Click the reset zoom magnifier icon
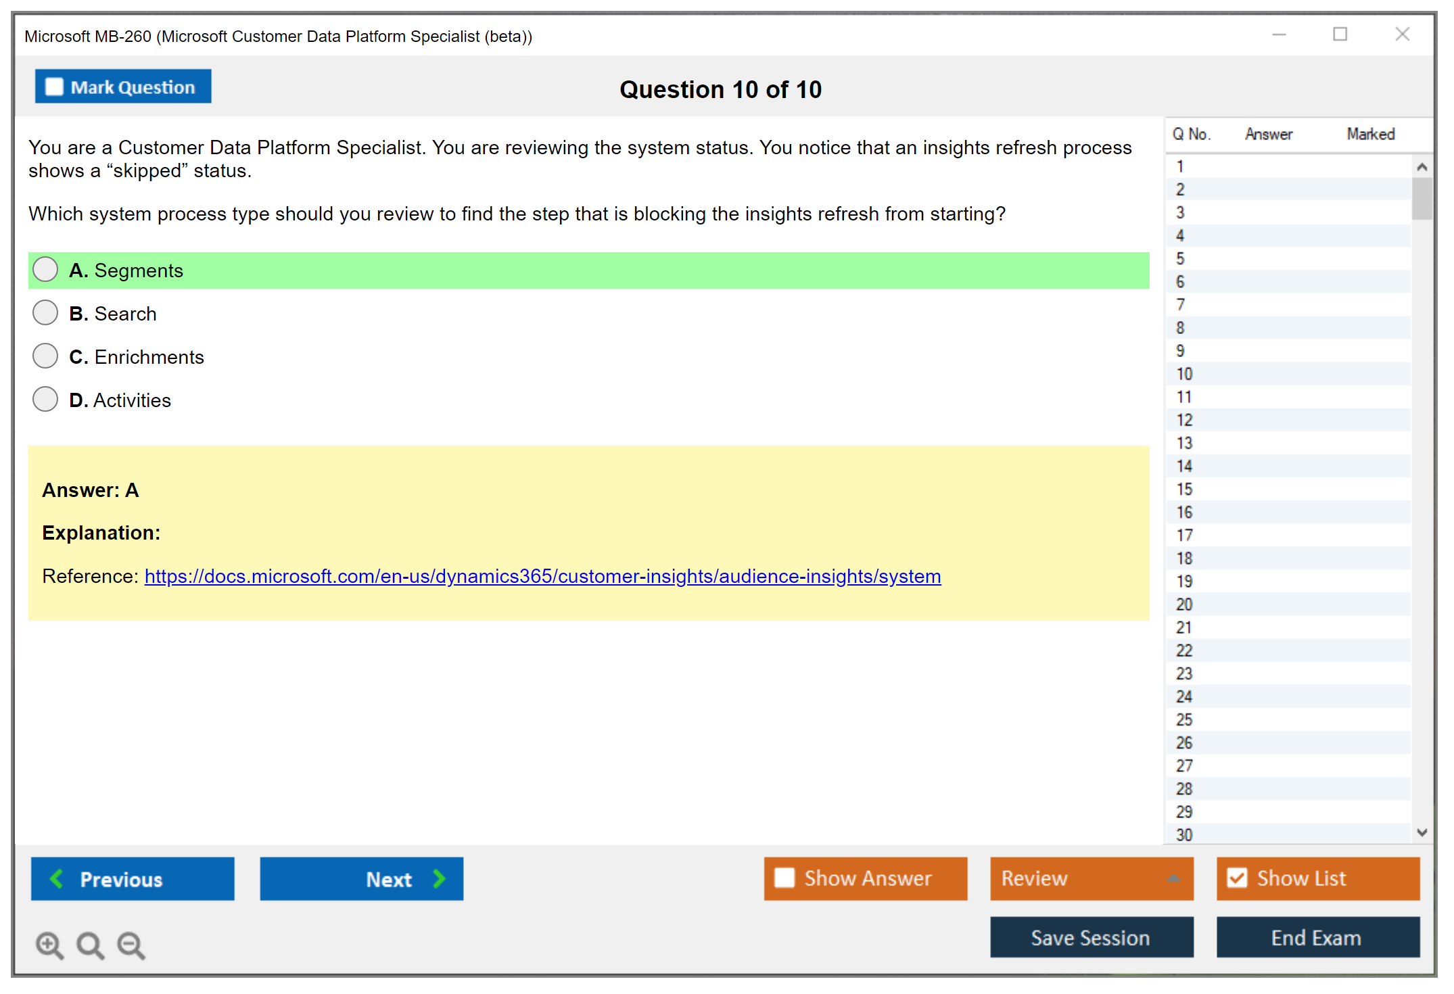This screenshot has height=994, width=1454. (x=90, y=945)
